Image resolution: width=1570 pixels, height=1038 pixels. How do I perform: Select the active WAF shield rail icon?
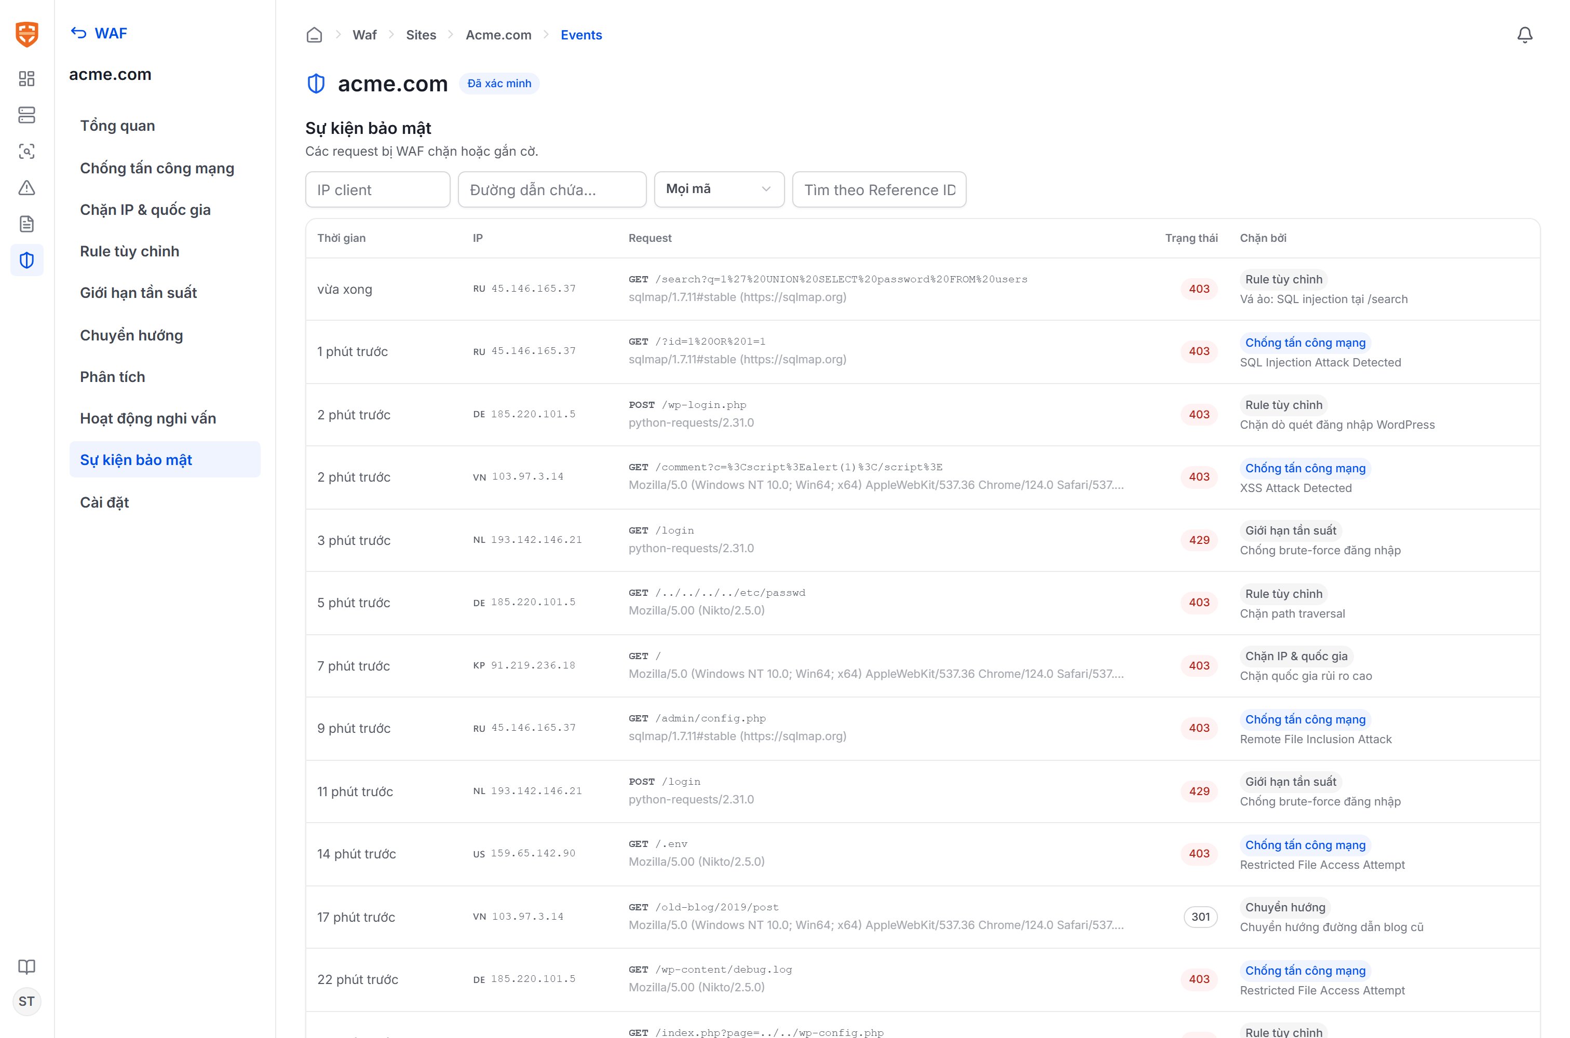[x=26, y=260]
